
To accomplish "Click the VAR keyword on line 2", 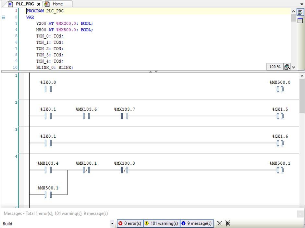I will click(30, 17).
